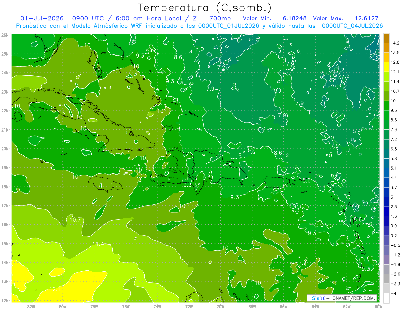The width and height of the screenshot is (402, 311).
Task: Click the '1.6' color scale label
Action: [394, 216]
